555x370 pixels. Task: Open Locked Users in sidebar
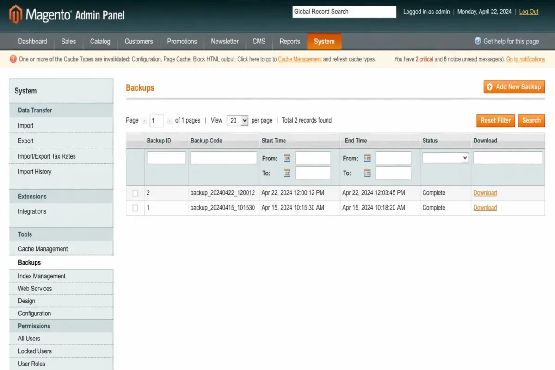[61, 351]
